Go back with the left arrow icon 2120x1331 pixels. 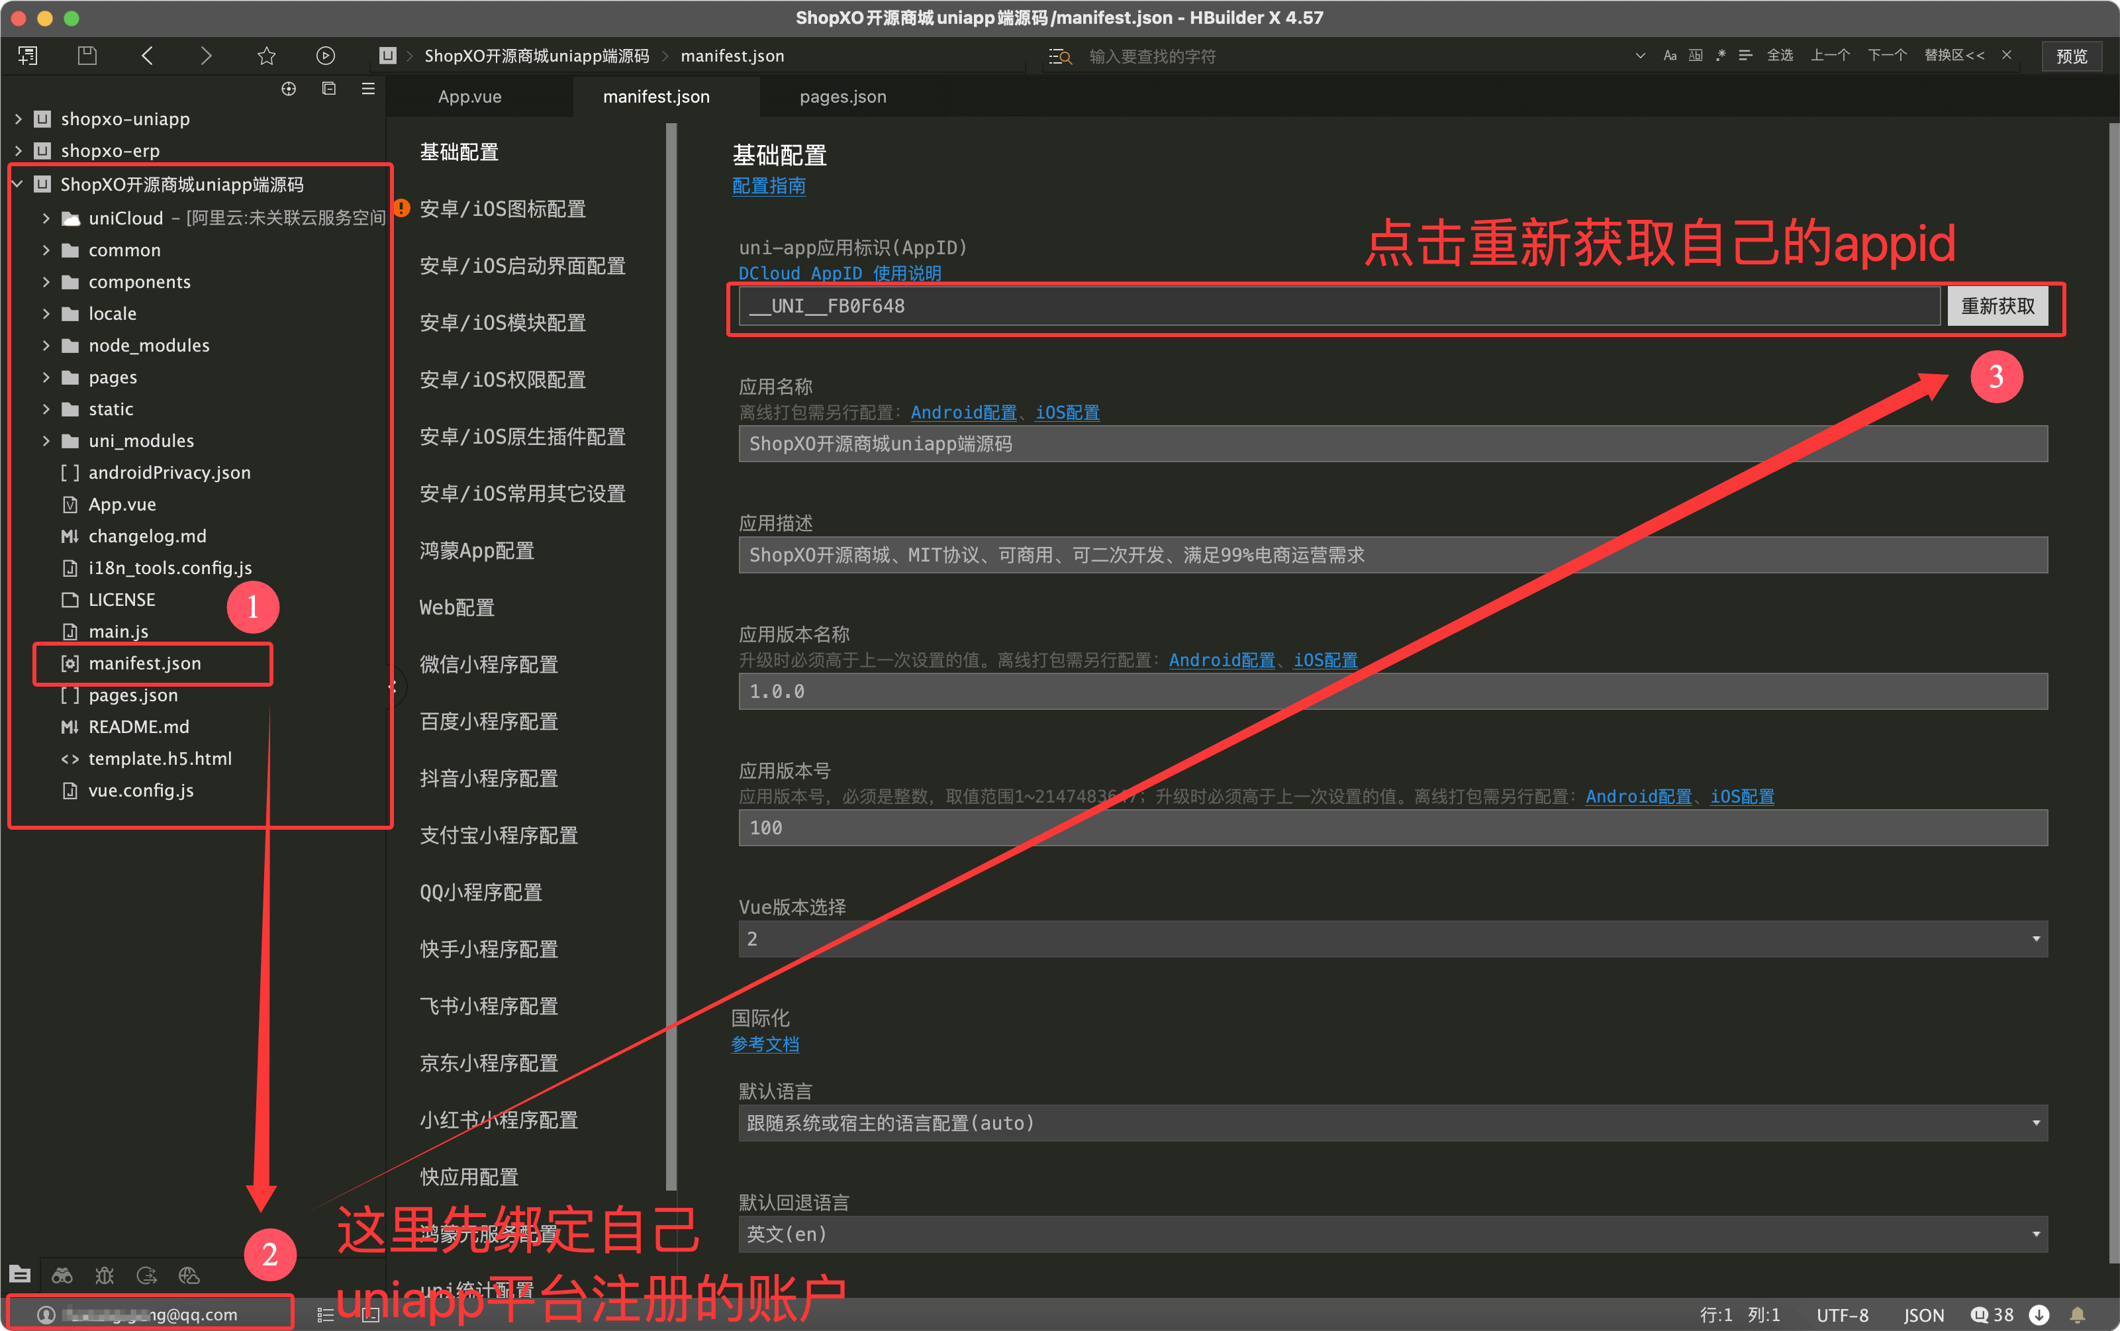click(147, 56)
